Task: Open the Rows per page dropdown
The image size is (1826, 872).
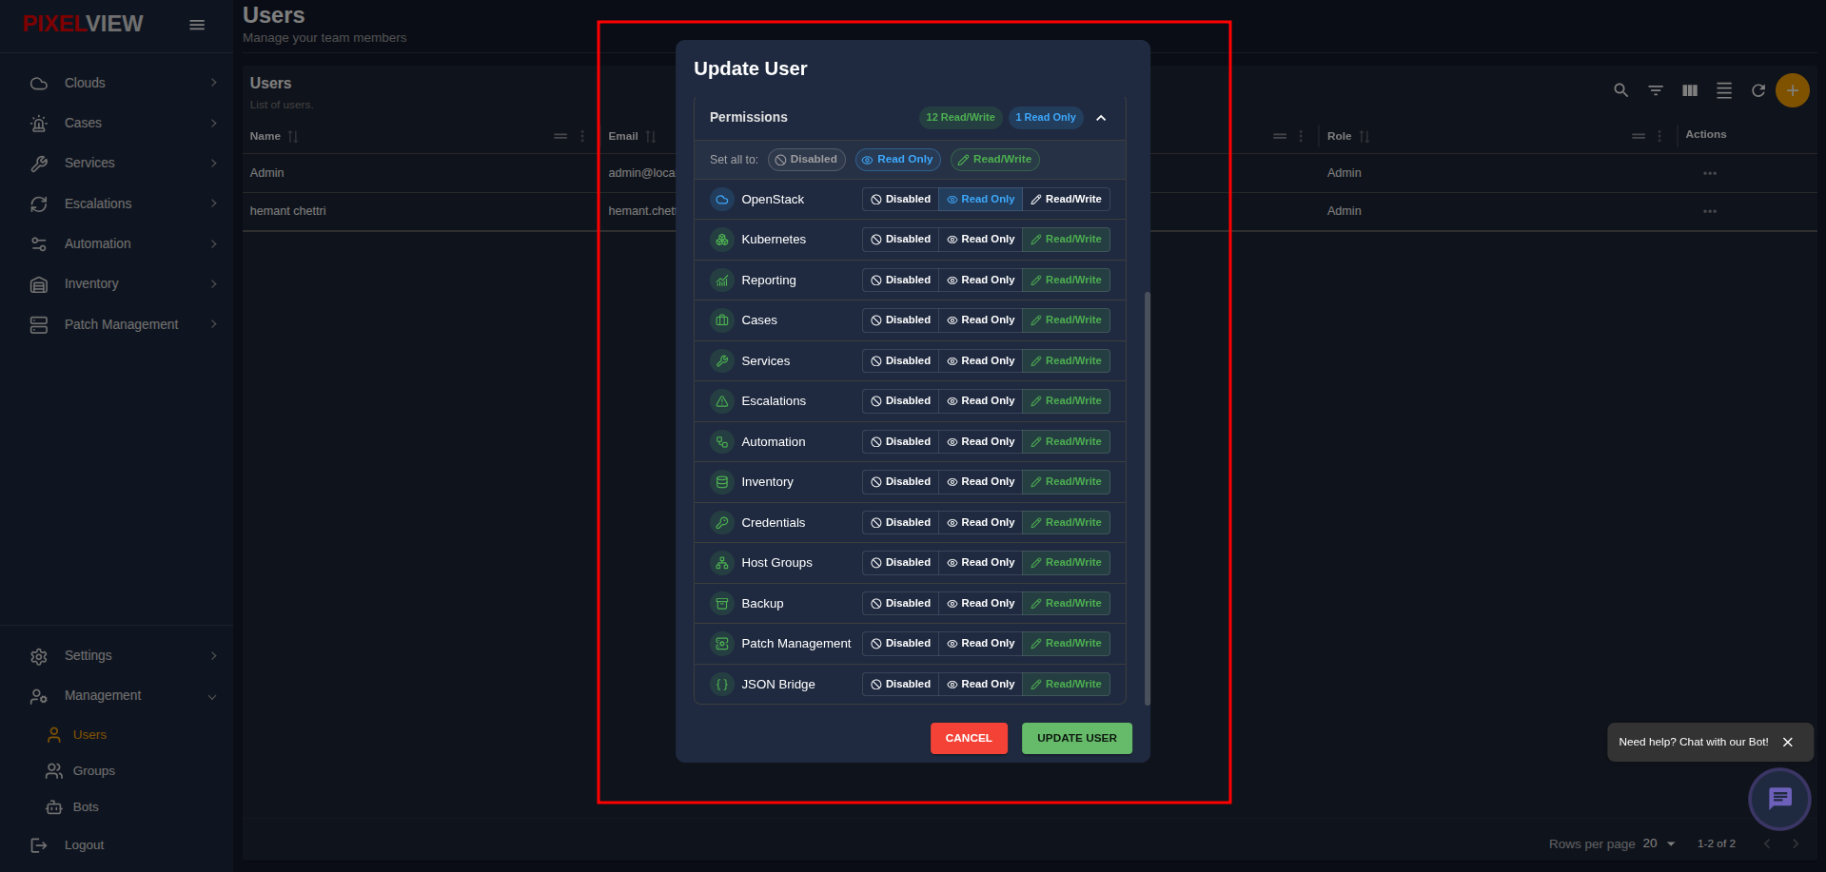Action: [x=1659, y=843]
